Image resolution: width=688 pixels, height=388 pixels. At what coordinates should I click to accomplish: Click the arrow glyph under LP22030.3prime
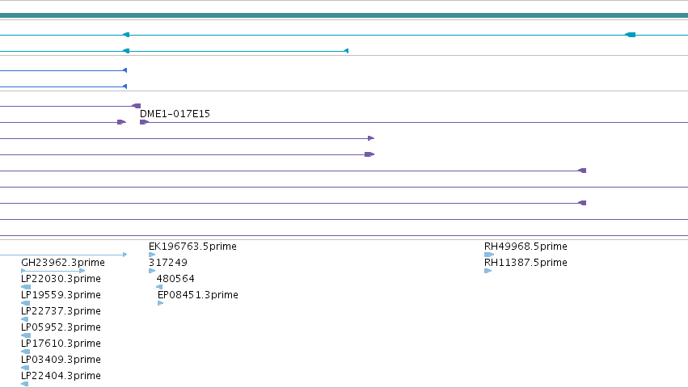pos(26,287)
